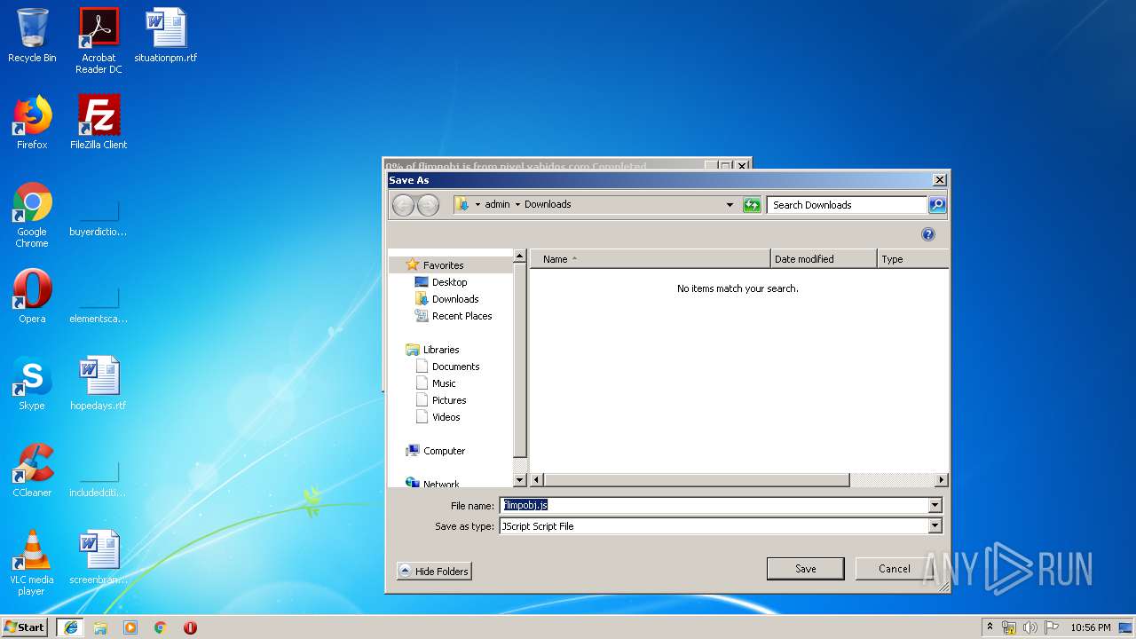This screenshot has width=1136, height=639.
Task: Select Computer in navigation pane
Action: 444,451
